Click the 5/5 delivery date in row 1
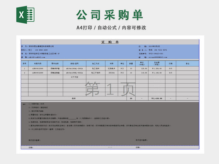The height and width of the screenshot is (164, 219). click(x=170, y=68)
